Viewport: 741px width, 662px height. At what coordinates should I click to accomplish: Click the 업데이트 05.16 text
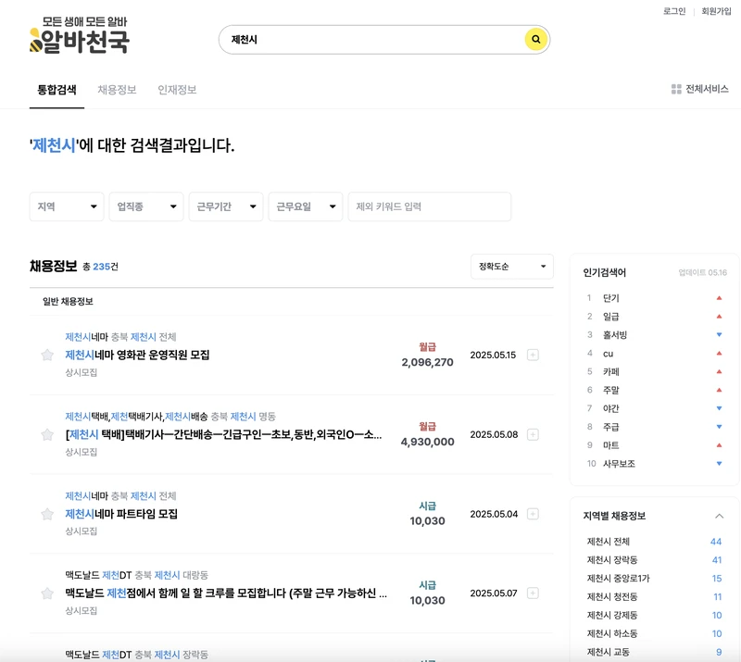703,272
